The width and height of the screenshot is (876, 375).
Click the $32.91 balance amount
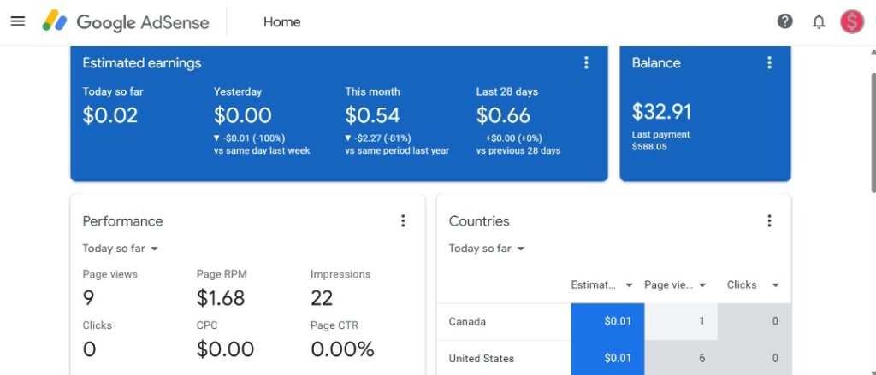coord(661,111)
